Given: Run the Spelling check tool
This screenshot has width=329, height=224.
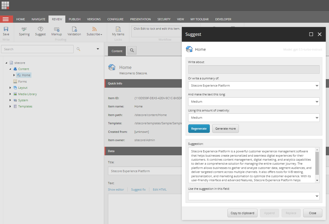Looking at the screenshot, I should (x=24, y=31).
